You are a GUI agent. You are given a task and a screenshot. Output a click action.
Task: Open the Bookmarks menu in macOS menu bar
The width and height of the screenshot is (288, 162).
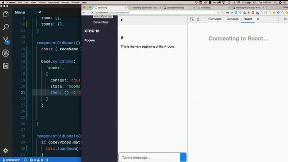tap(54, 2)
